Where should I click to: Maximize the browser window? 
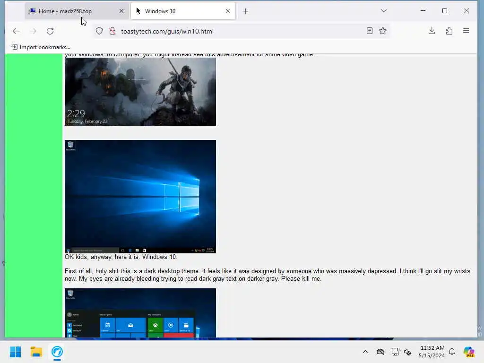(x=444, y=11)
